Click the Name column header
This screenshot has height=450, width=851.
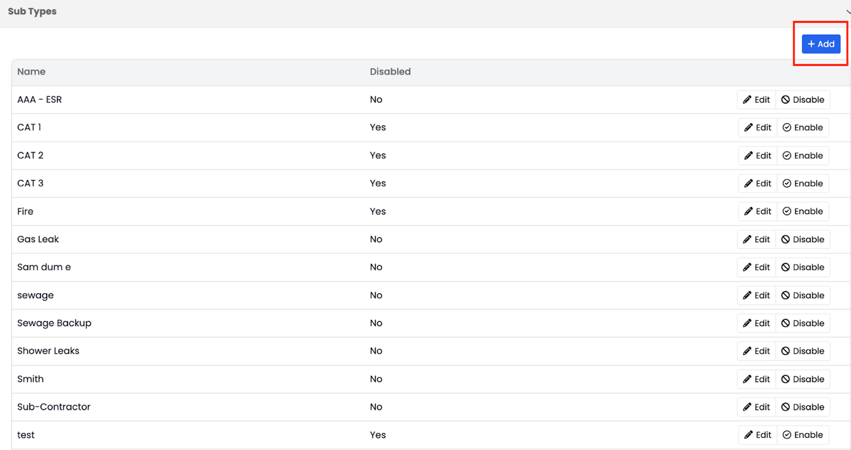[32, 72]
